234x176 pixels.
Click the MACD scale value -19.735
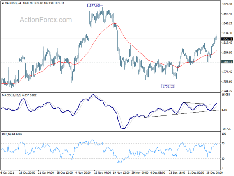[x=226, y=129]
